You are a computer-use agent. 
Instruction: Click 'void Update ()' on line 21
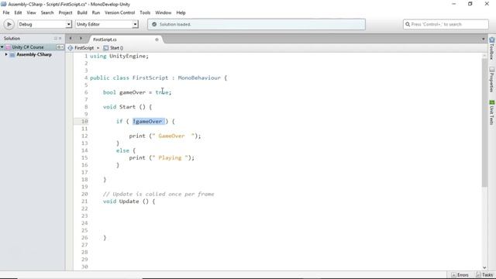point(126,201)
